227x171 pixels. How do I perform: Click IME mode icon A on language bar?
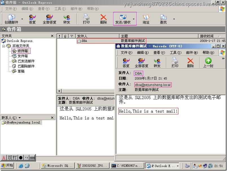[4, 158]
